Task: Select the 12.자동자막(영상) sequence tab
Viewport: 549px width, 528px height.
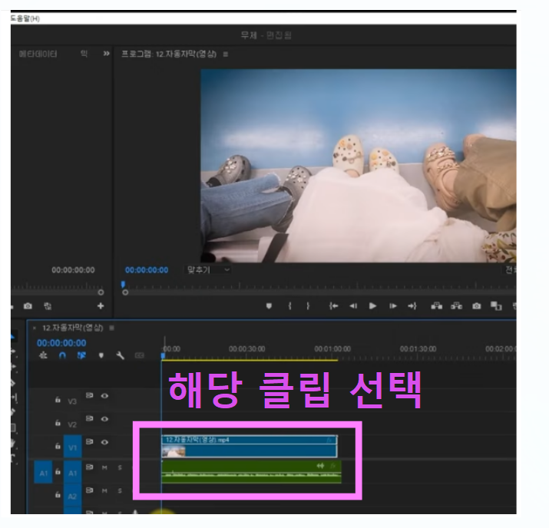Action: 72,328
